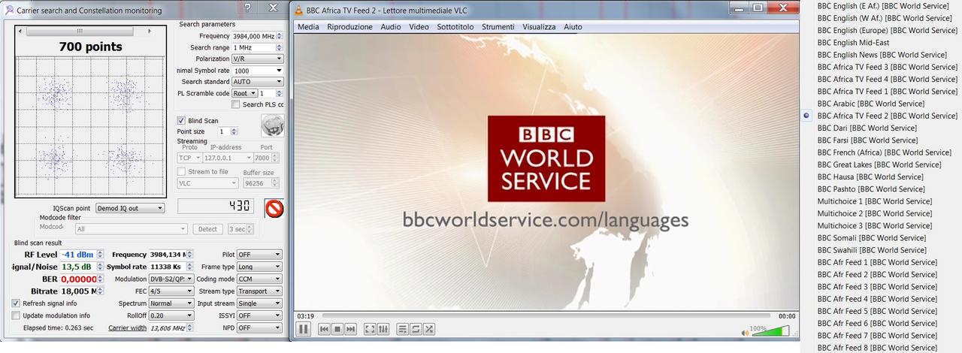Viewport: 962px width, 353px height.
Task: Select BBC Afr Feed 5 channel
Action: point(877,311)
